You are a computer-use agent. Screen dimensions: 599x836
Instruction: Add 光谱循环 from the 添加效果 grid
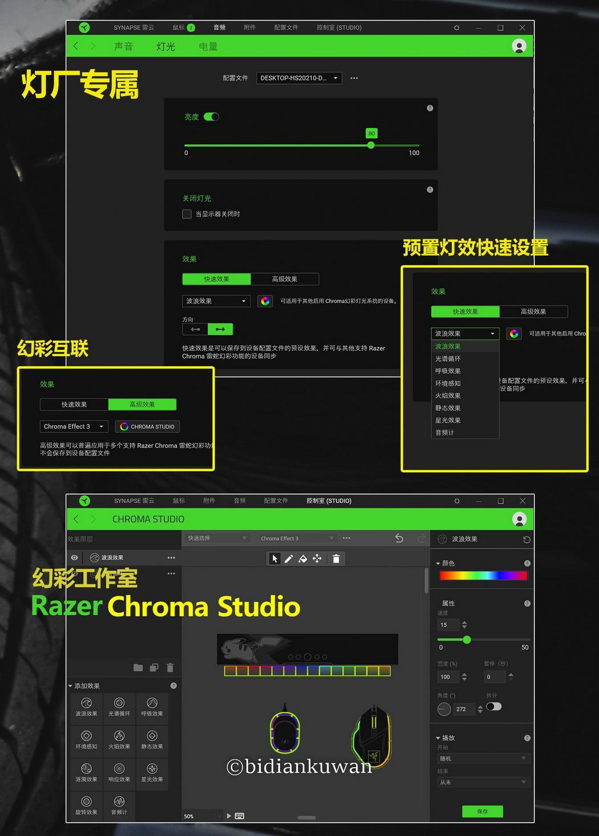(x=119, y=707)
